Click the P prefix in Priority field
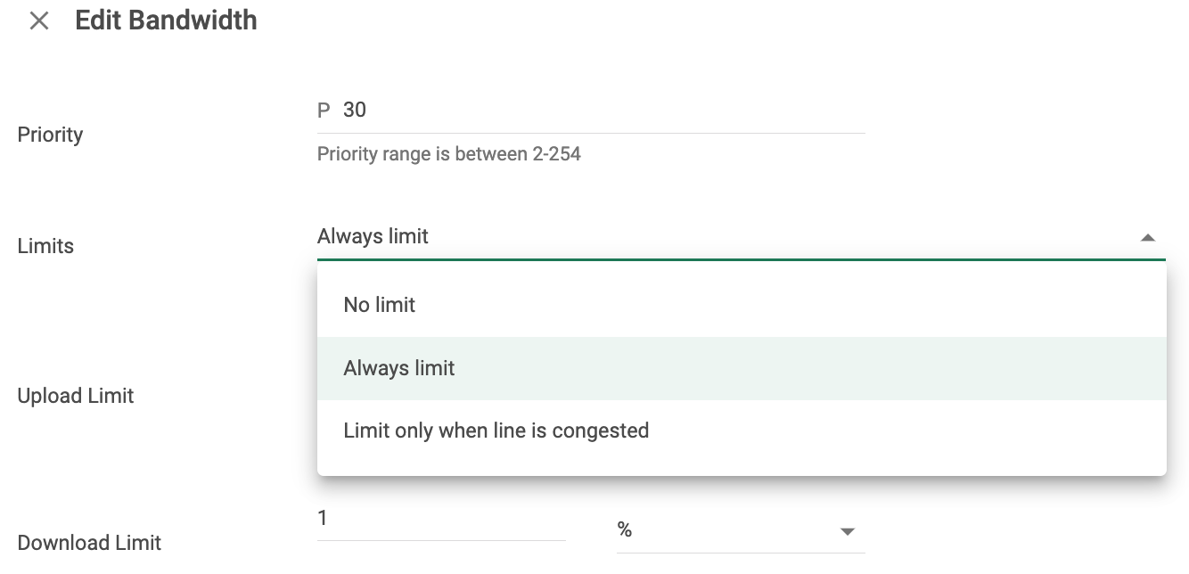 pos(324,111)
